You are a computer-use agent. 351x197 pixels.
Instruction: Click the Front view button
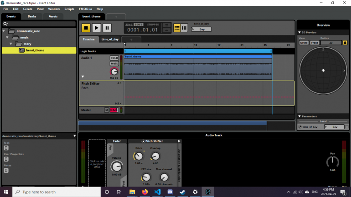[315, 42]
